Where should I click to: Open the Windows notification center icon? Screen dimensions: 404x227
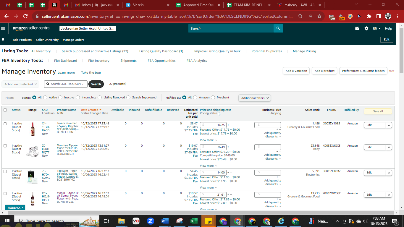pyautogui.click(x=395, y=221)
